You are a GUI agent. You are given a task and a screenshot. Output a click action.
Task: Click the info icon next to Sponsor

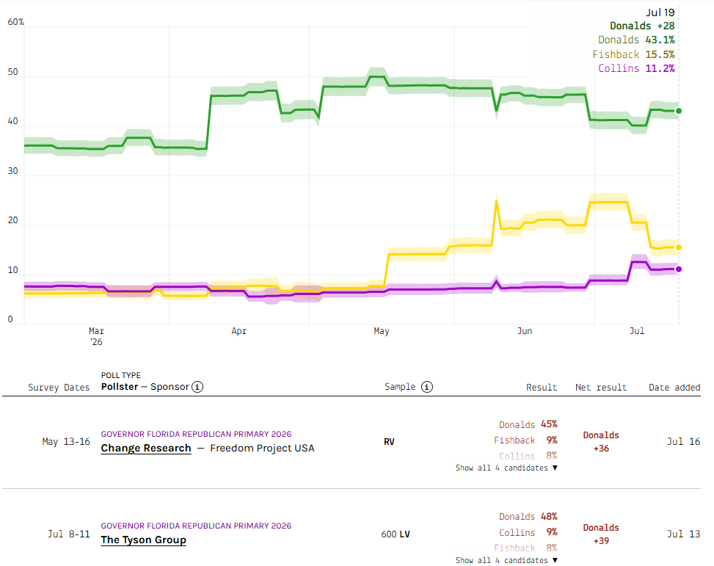tap(197, 387)
